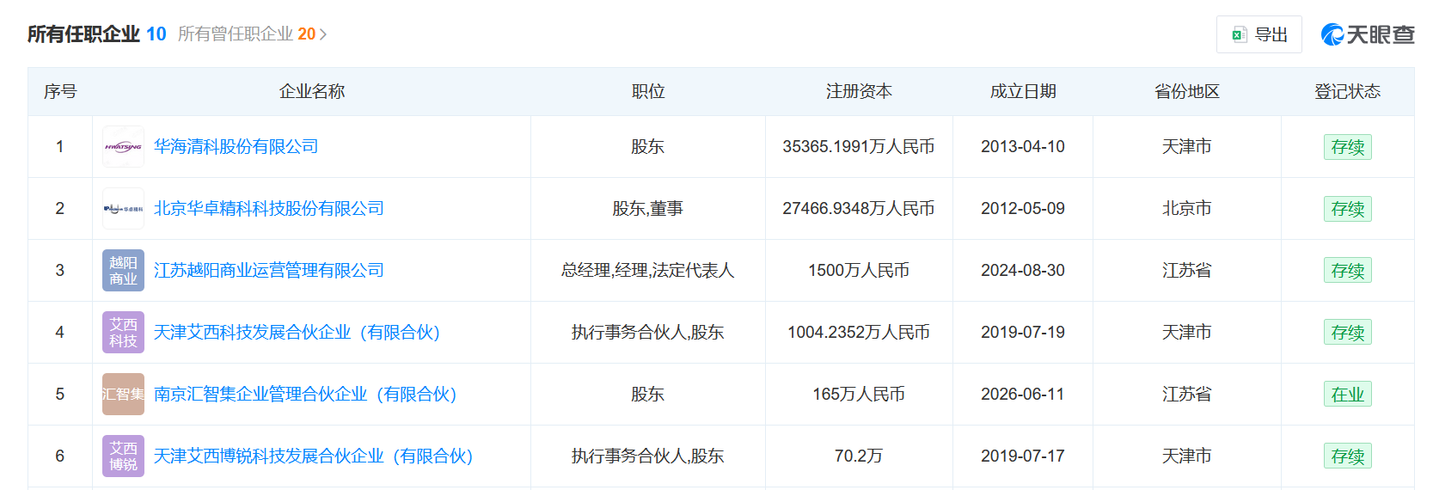Screen dimensions: 1433x490
Task: Click the 天眼查 brand logo
Action: [1368, 34]
